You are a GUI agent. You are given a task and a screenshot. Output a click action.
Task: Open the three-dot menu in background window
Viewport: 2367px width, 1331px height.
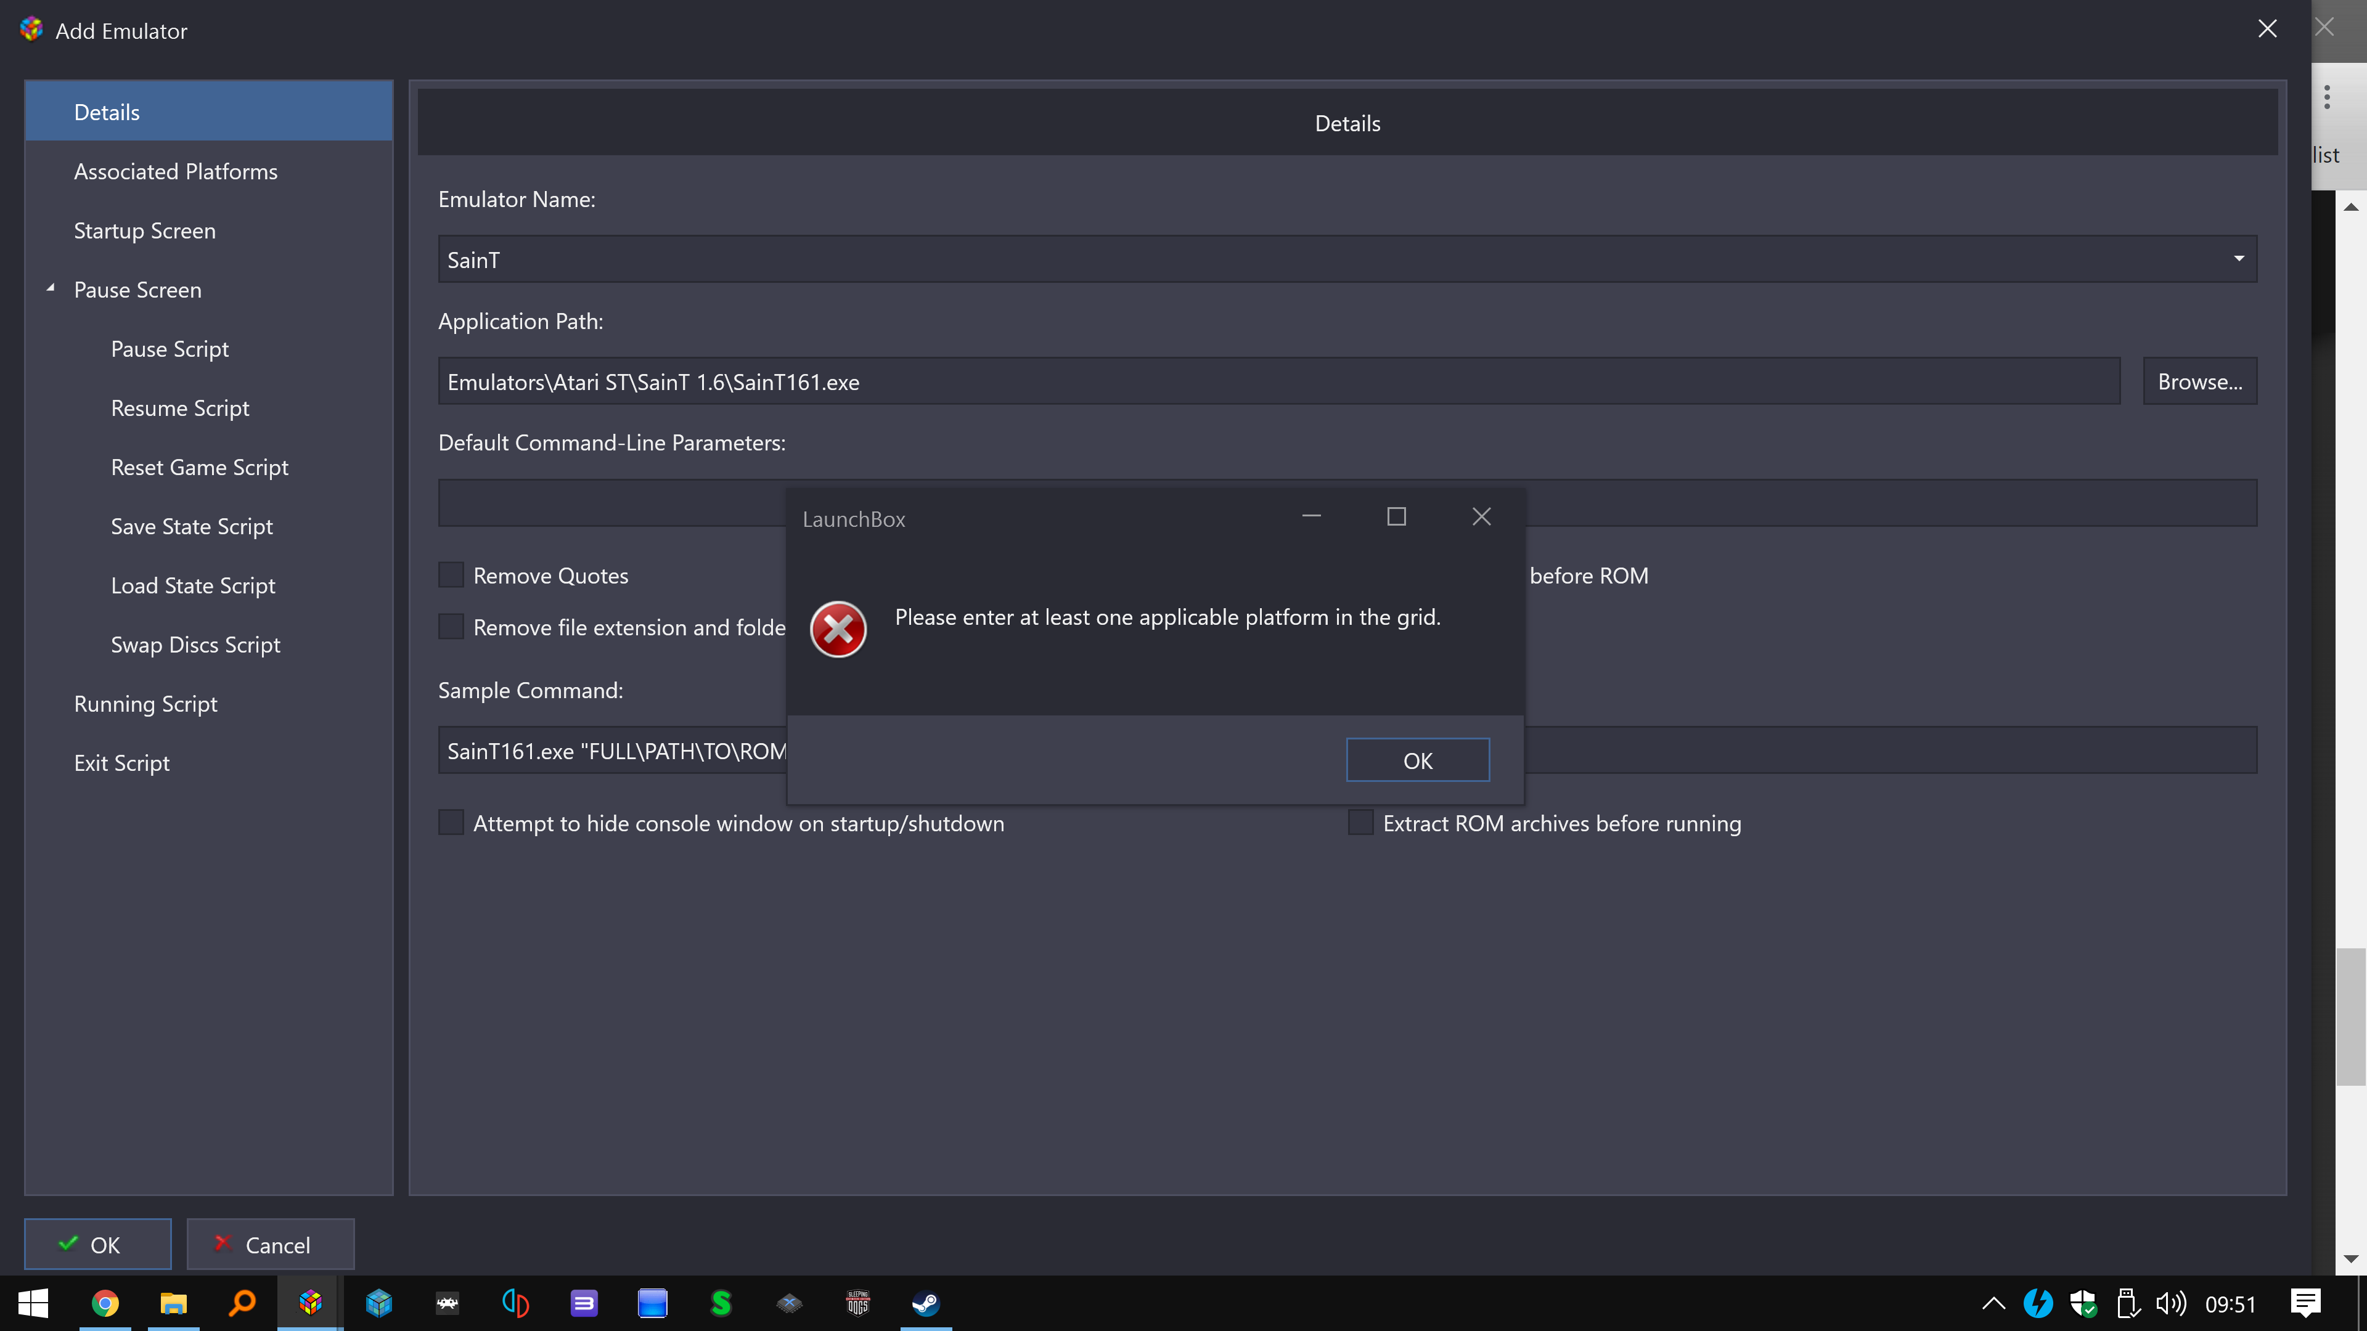click(x=2328, y=97)
